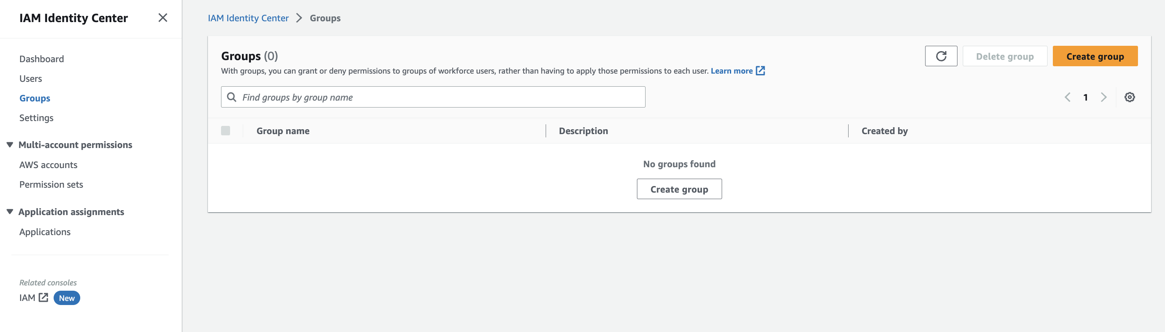This screenshot has width=1165, height=332.
Task: Click external link icon beside Learn more
Action: coord(760,70)
